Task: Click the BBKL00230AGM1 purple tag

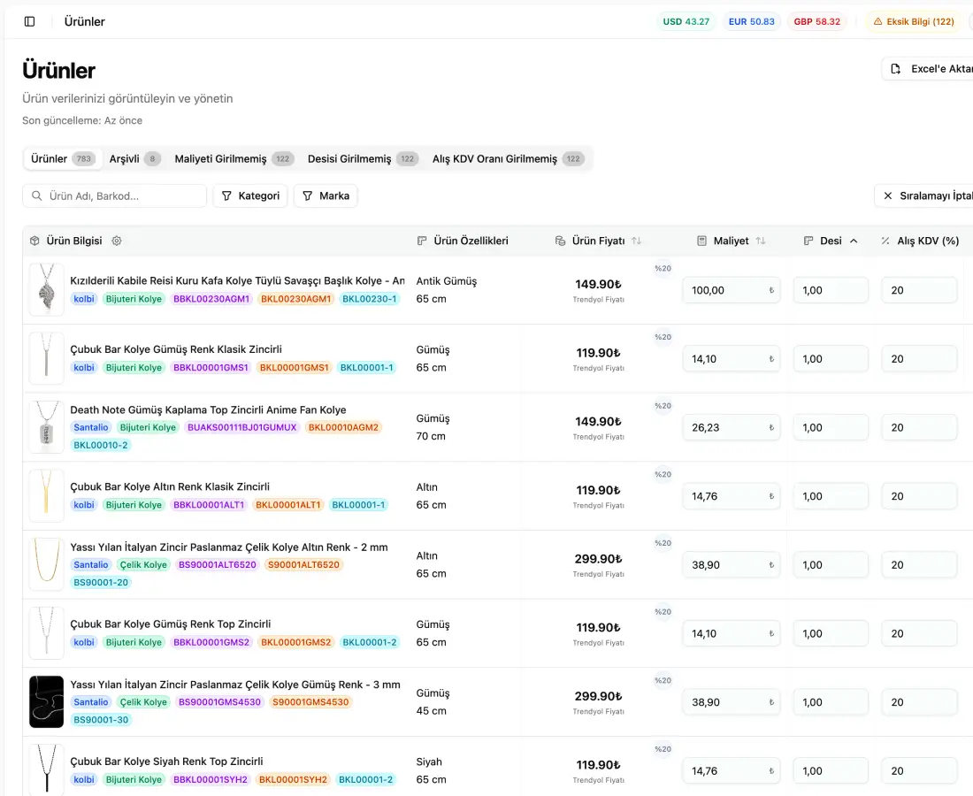Action: pyautogui.click(x=211, y=299)
